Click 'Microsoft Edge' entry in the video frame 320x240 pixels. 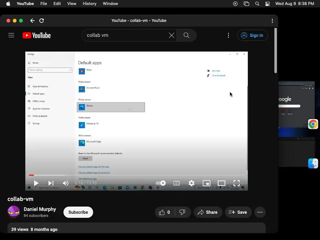90,143
